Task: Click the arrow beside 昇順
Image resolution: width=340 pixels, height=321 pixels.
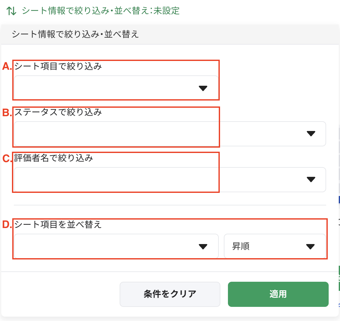Action: tap(310, 247)
